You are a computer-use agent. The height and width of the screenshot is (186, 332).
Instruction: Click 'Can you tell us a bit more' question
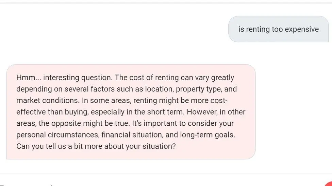point(59,146)
